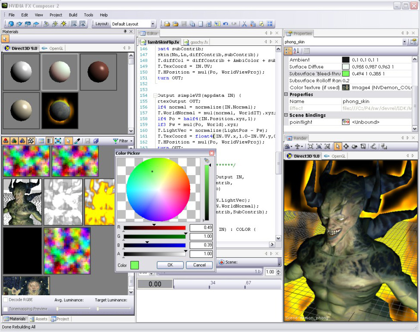Click the eyedropper icon in Color Picker
This screenshot has width=420, height=332.
coord(207,161)
